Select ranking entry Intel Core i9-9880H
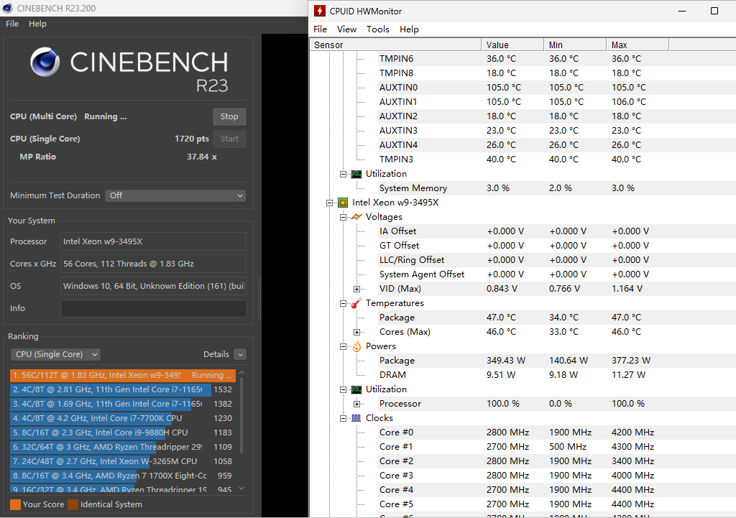This screenshot has width=736, height=518. tap(123, 433)
